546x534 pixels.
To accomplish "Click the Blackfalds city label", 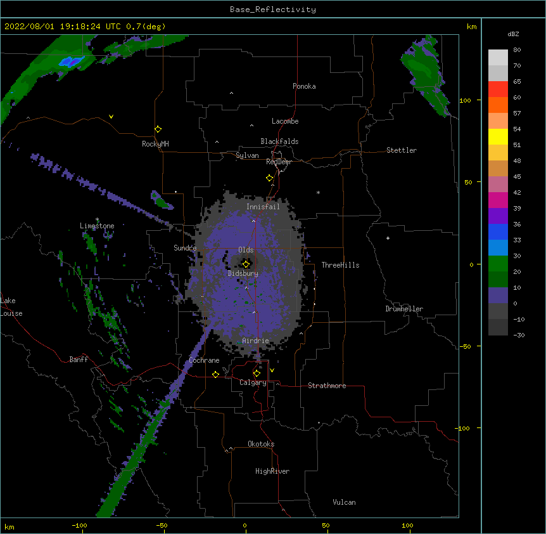I will click(x=279, y=141).
